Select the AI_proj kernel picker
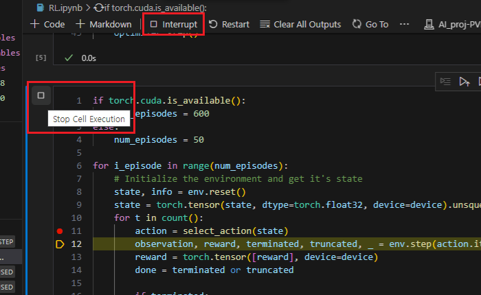The height and width of the screenshot is (295, 481). tap(452, 24)
